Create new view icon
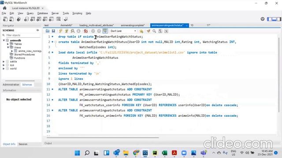 [x=39, y=19]
